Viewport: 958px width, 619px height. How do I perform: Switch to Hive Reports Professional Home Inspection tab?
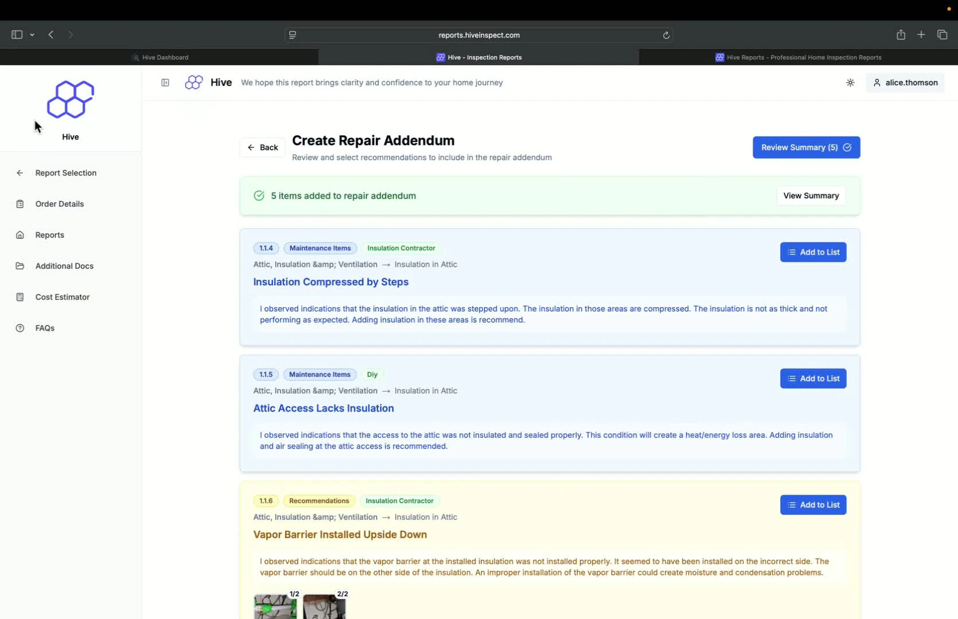click(798, 57)
